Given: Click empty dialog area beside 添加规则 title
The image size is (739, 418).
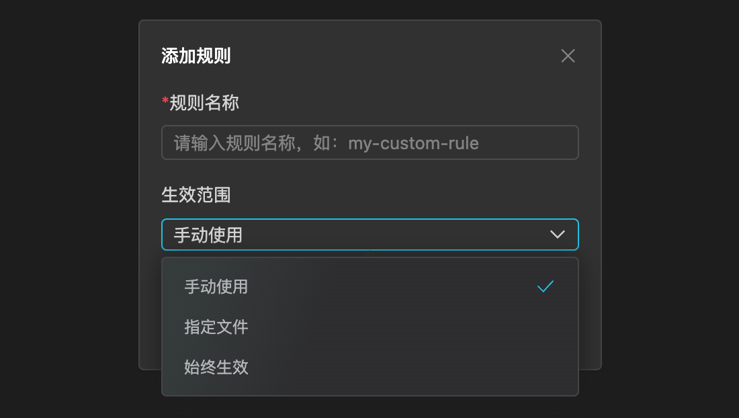Looking at the screenshot, I should pos(396,56).
